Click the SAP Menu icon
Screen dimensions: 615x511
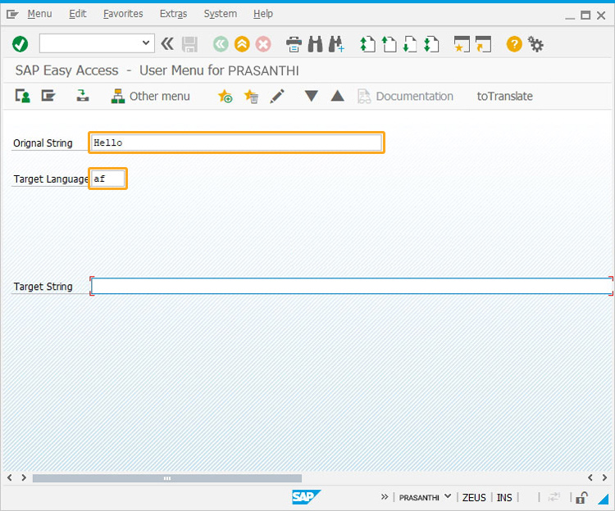point(48,96)
